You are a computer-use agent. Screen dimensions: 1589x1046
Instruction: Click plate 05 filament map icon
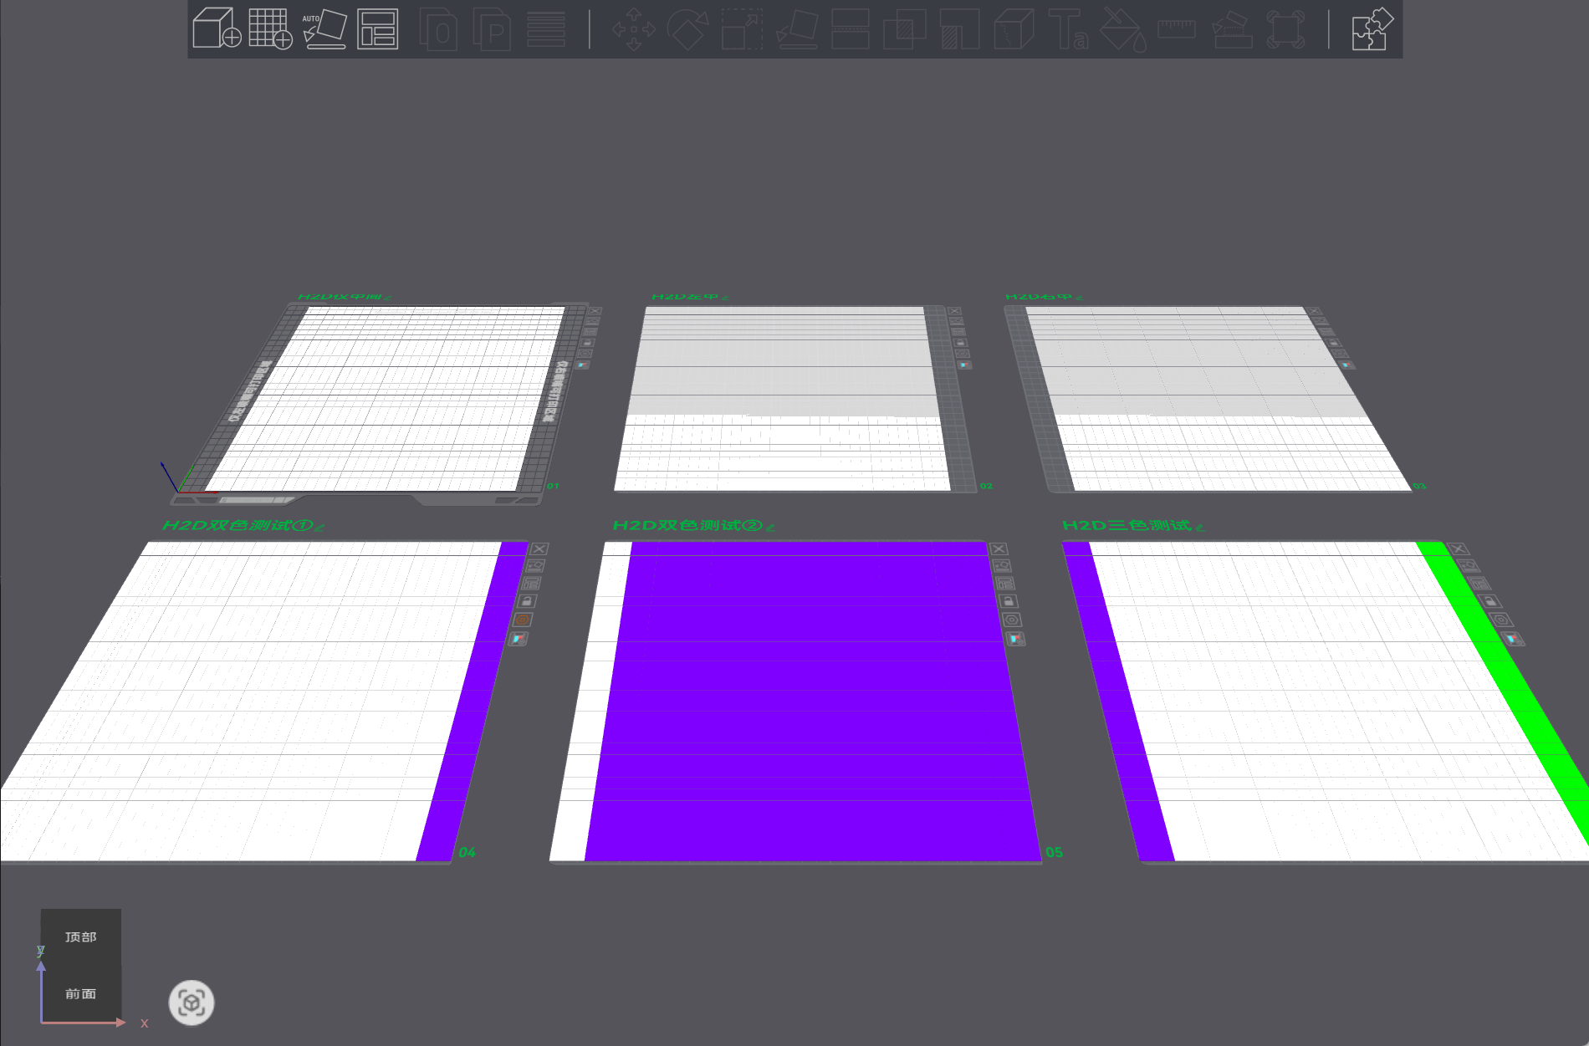(1015, 639)
